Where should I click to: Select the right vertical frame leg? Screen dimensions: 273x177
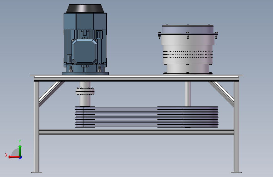tap(236, 127)
